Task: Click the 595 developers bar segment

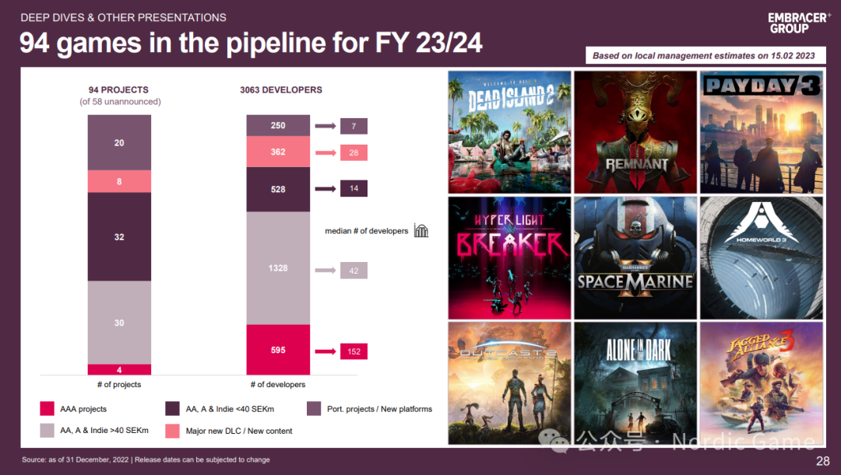Action: point(278,350)
